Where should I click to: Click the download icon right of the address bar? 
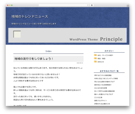coord(92,5)
